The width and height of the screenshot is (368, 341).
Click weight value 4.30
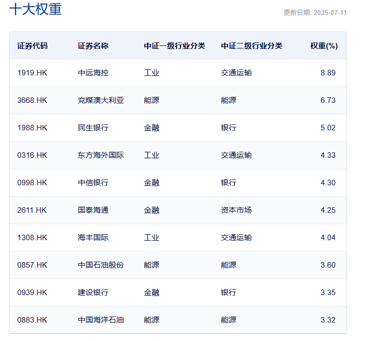point(328,183)
